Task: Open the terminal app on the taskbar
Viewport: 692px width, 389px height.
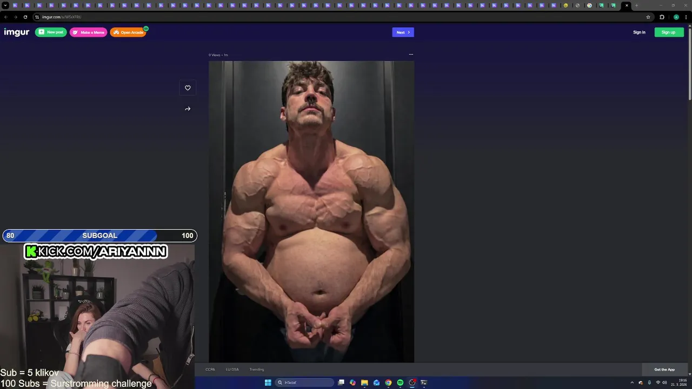Action: click(x=424, y=383)
